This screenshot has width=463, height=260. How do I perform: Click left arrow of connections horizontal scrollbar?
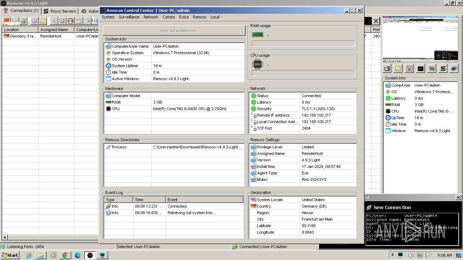point(5,237)
